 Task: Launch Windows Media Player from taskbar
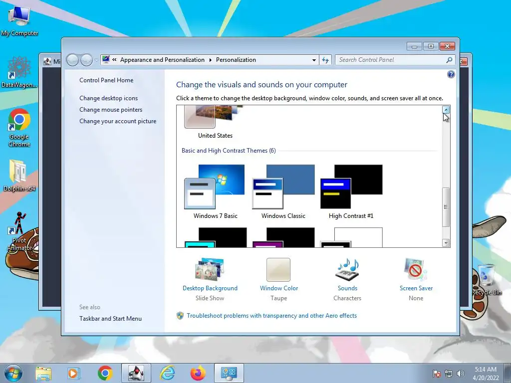pos(74,373)
